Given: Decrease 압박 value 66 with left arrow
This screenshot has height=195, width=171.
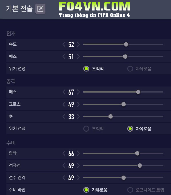Looking at the screenshot, I should click(x=64, y=153).
